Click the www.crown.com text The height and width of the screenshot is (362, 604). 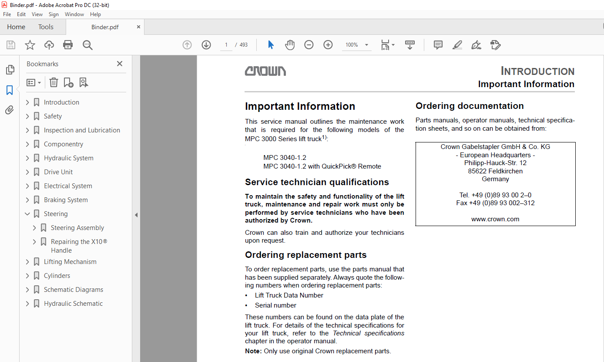coord(495,219)
